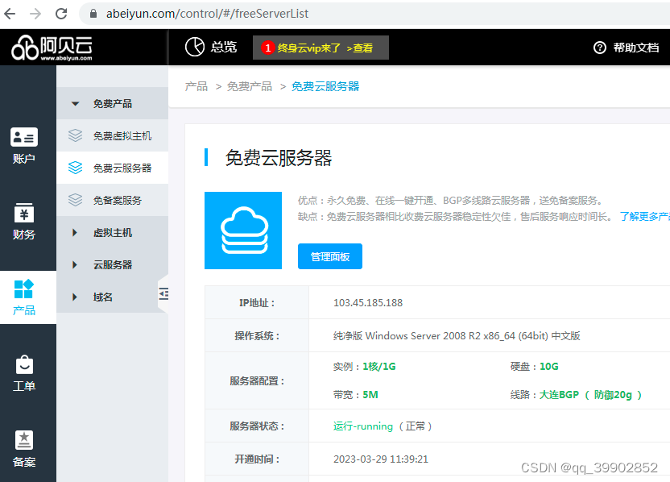
Task: Click the 开通时间 row label
Action: [x=257, y=459]
